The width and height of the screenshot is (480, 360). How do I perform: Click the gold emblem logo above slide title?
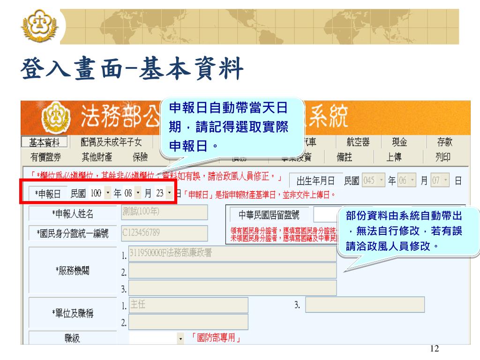click(39, 26)
